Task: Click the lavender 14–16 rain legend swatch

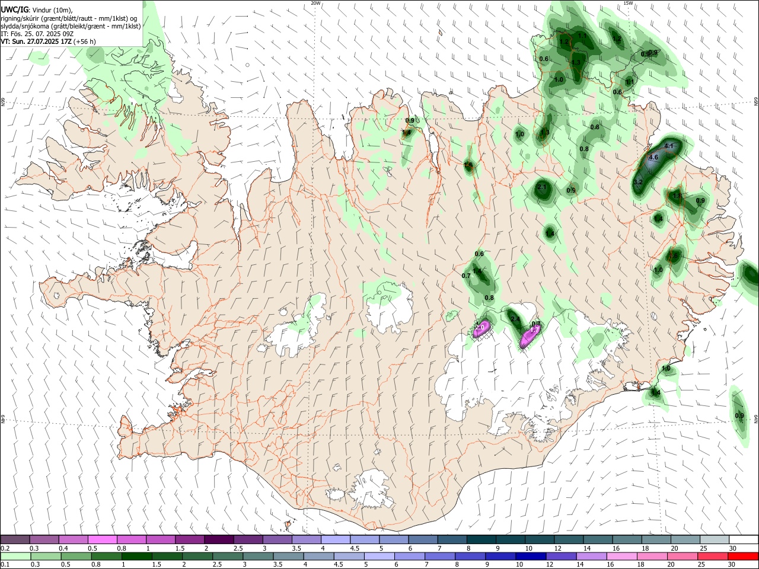Action: [591, 556]
